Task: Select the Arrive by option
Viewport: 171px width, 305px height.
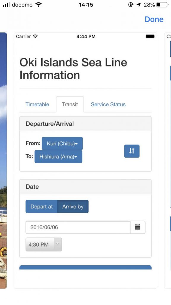Action: pos(73,206)
